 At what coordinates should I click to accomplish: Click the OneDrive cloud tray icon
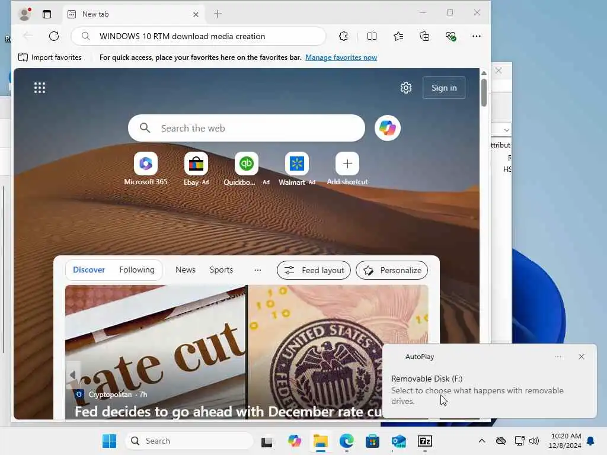[501, 441]
